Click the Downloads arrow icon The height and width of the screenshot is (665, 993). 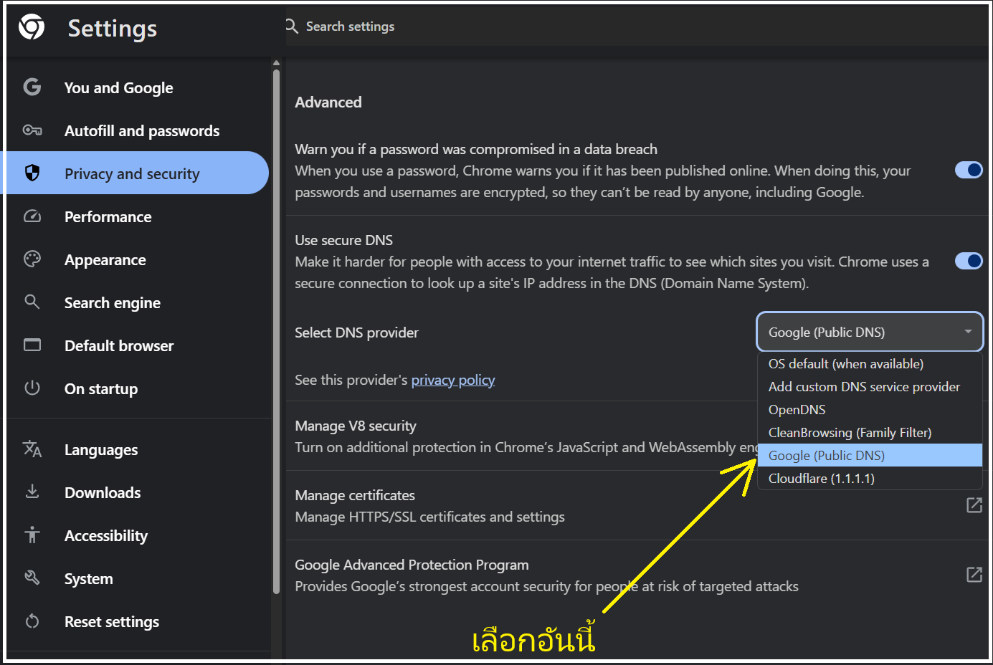pos(32,492)
